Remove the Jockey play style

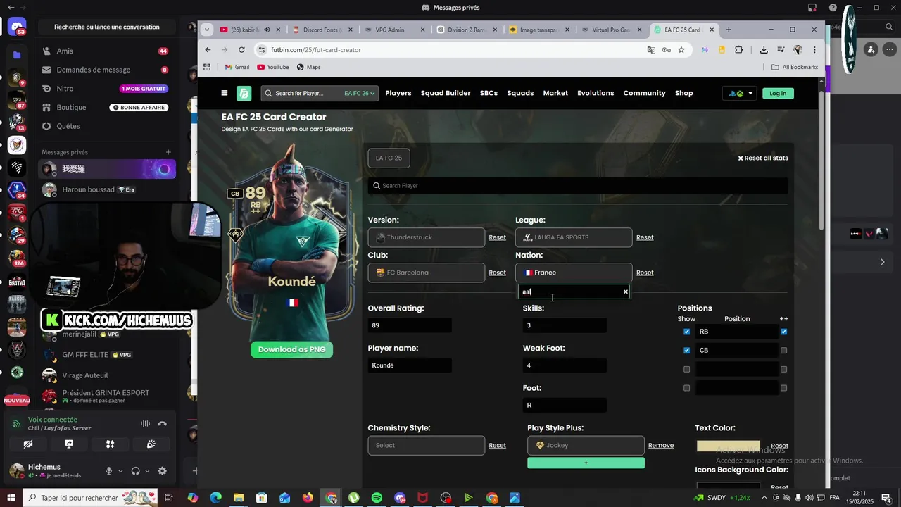click(661, 445)
